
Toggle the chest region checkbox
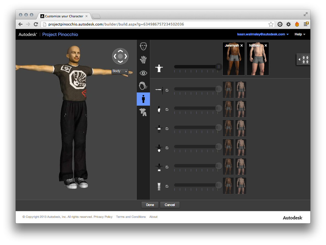[167, 129]
